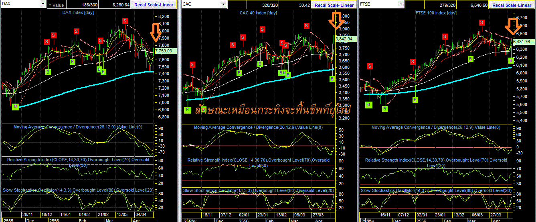
Task: Select Relative Strength Index label in FTSE panel
Action: [436, 162]
